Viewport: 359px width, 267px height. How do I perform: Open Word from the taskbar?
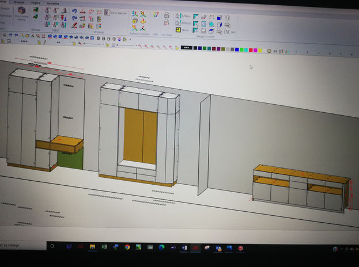pos(184,248)
